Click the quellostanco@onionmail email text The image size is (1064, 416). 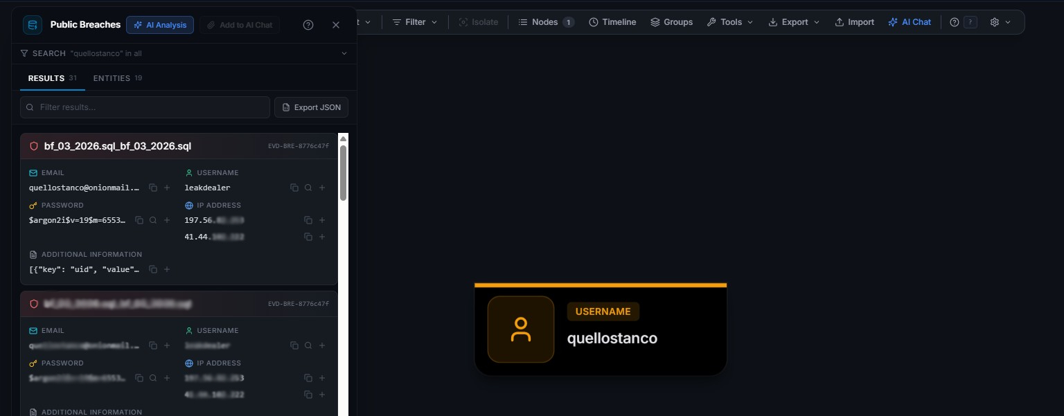pyautogui.click(x=84, y=188)
